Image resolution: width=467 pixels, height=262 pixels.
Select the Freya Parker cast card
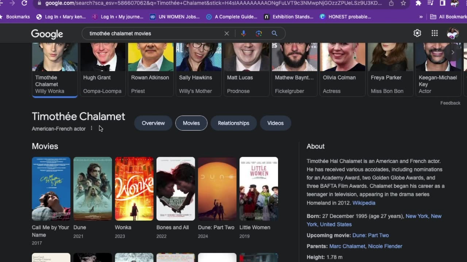tap(390, 69)
